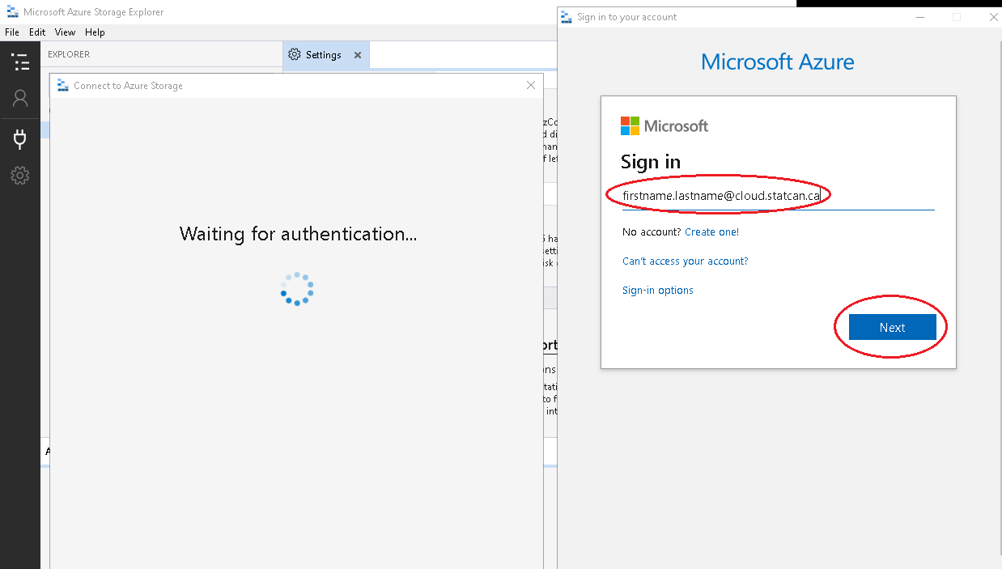Open the File menu

coord(12,32)
